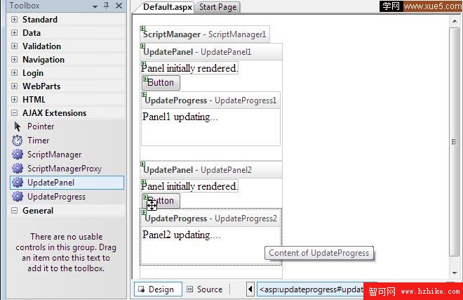Click 'Panel initially rendered.' label in UpdatePanel1
Screen dimensions: 463x300
point(189,68)
